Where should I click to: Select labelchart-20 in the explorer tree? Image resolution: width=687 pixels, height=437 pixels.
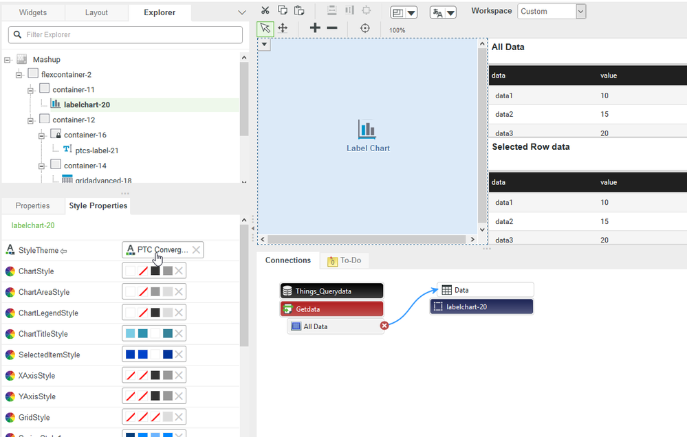coord(87,104)
